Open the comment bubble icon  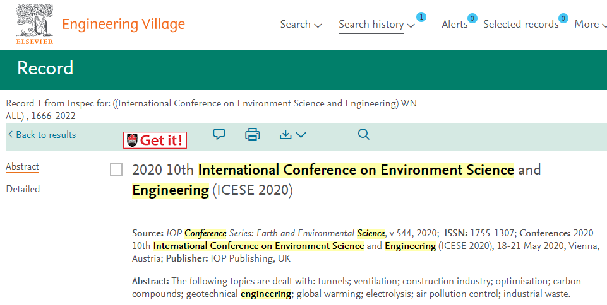[219, 134]
